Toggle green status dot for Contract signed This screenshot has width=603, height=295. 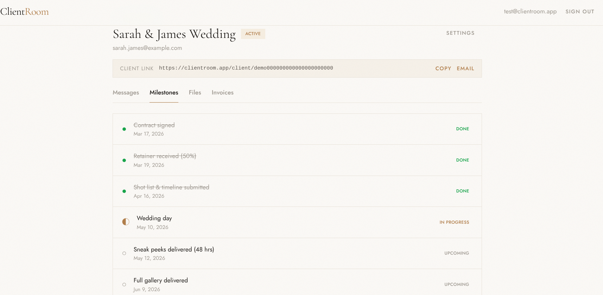(124, 129)
